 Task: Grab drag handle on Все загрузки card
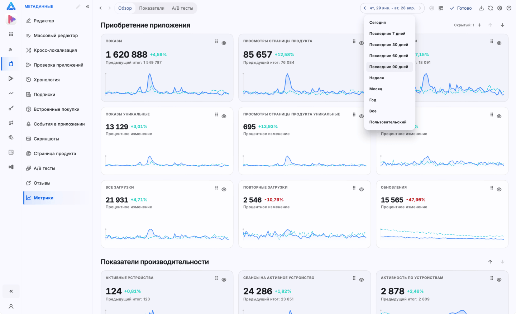coord(216,188)
